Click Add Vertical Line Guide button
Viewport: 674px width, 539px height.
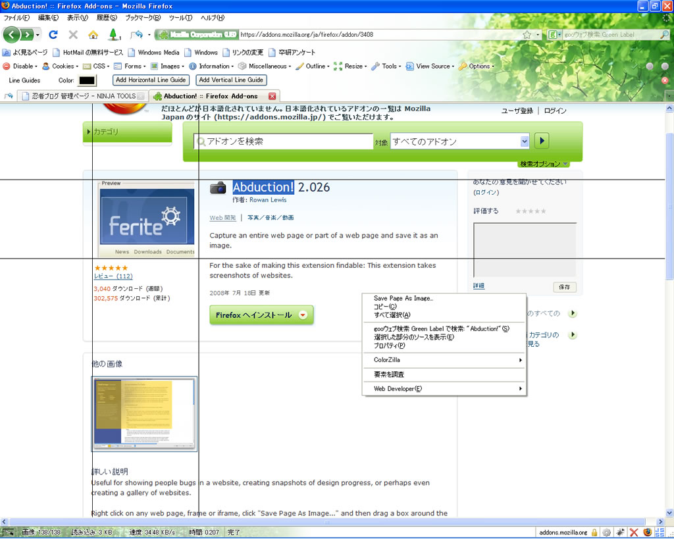[231, 80]
